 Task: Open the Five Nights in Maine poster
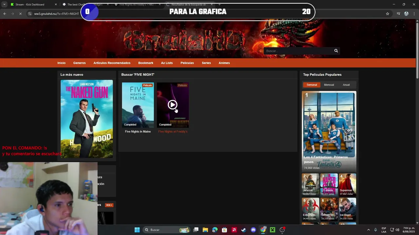138,105
